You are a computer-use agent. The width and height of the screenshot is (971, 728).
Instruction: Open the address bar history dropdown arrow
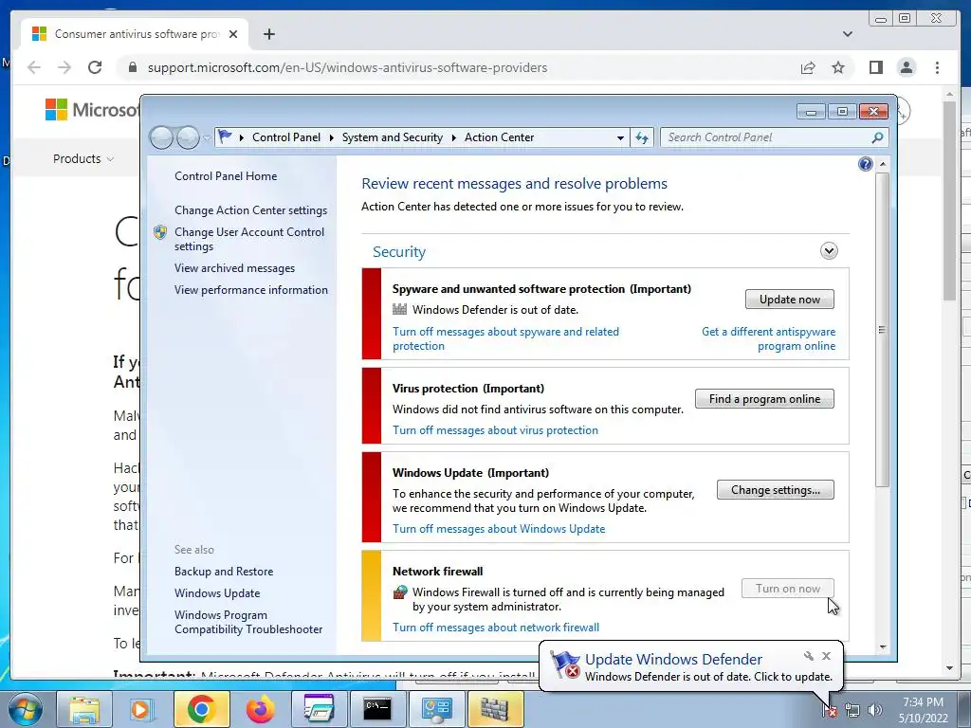pos(620,138)
